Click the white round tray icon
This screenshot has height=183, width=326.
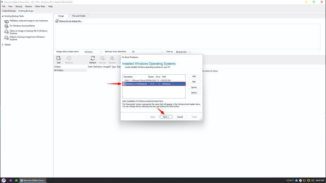pyautogui.click(x=301, y=180)
